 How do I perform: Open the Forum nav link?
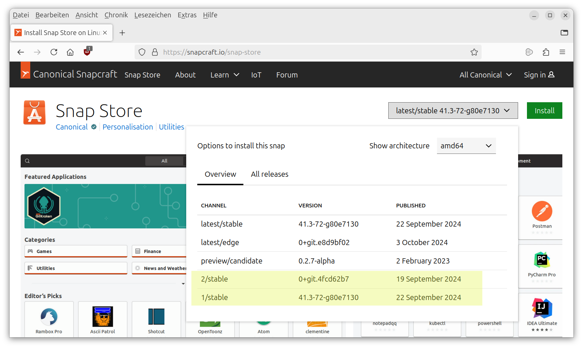tap(287, 75)
